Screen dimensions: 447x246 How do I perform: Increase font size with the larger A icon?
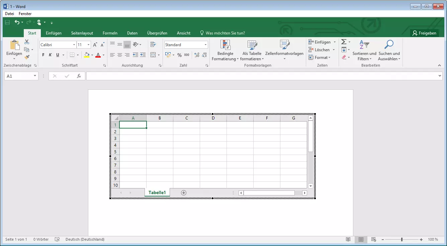coord(95,45)
